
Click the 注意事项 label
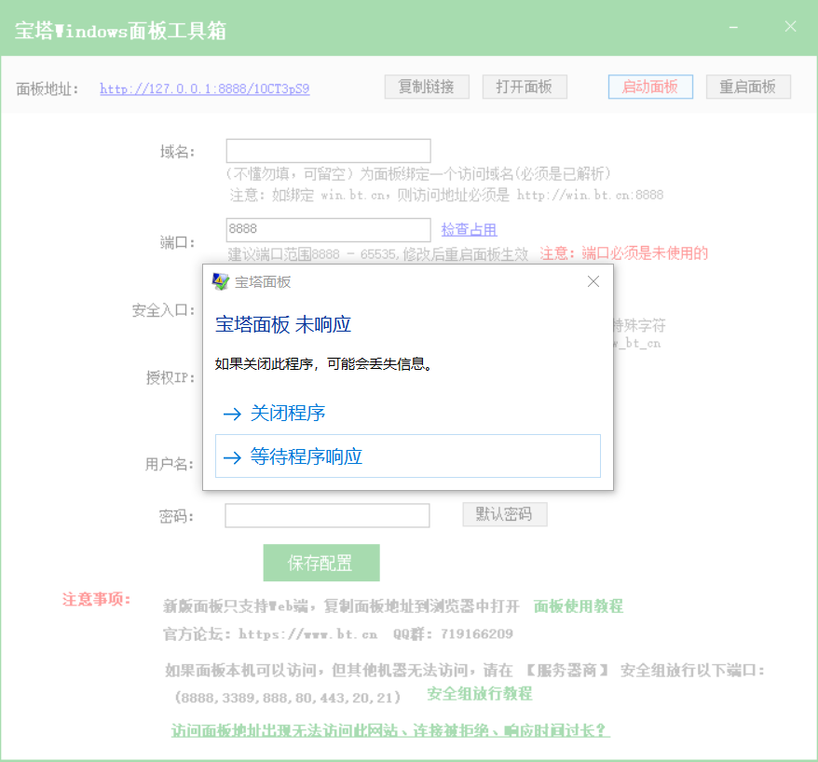click(97, 599)
